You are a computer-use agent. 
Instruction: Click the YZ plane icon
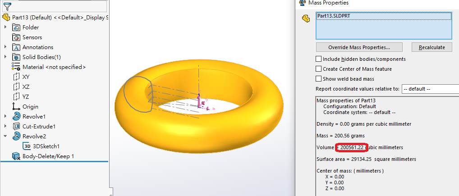[16, 96]
